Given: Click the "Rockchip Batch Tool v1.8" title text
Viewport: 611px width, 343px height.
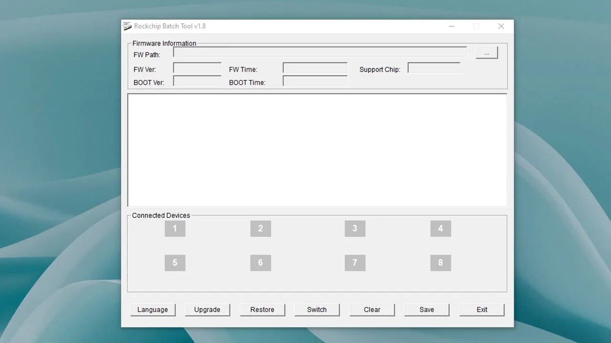Looking at the screenshot, I should tap(170, 26).
